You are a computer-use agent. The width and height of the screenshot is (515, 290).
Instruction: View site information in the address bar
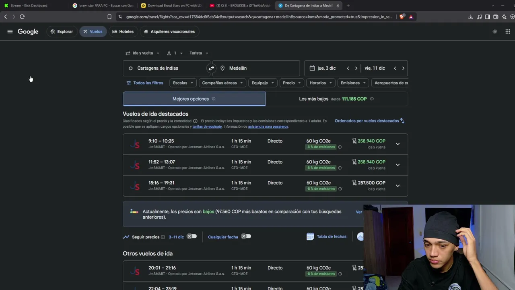pyautogui.click(x=120, y=17)
